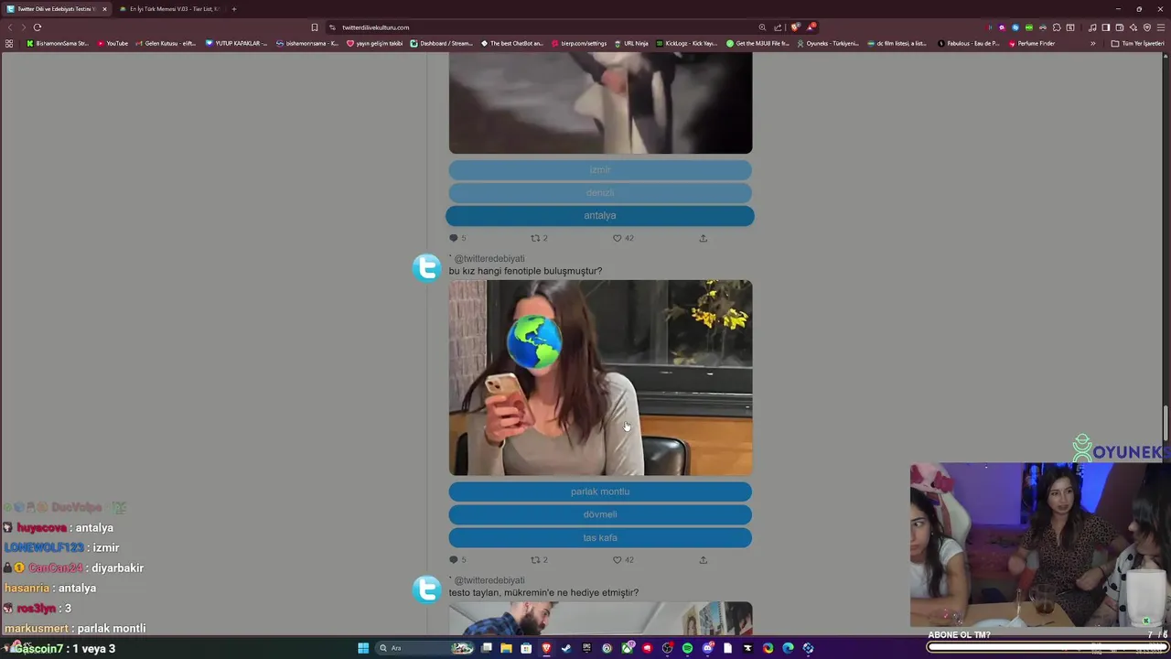Click '@twitteredebiyati' handle above phone girl tweet
The image size is (1171, 659).
489,259
